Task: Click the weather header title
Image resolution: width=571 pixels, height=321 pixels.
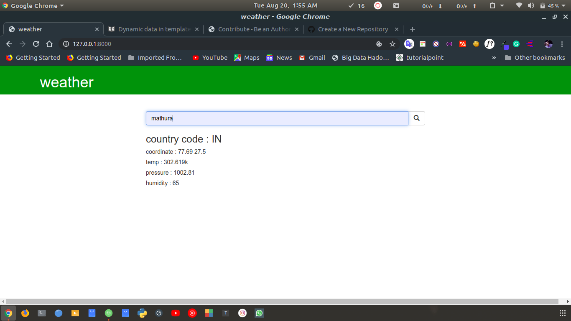Action: [x=66, y=82]
